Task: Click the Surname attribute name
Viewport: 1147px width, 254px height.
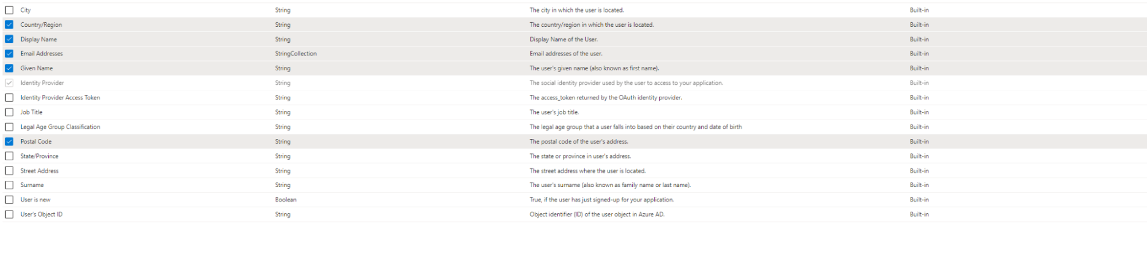Action: click(x=32, y=185)
